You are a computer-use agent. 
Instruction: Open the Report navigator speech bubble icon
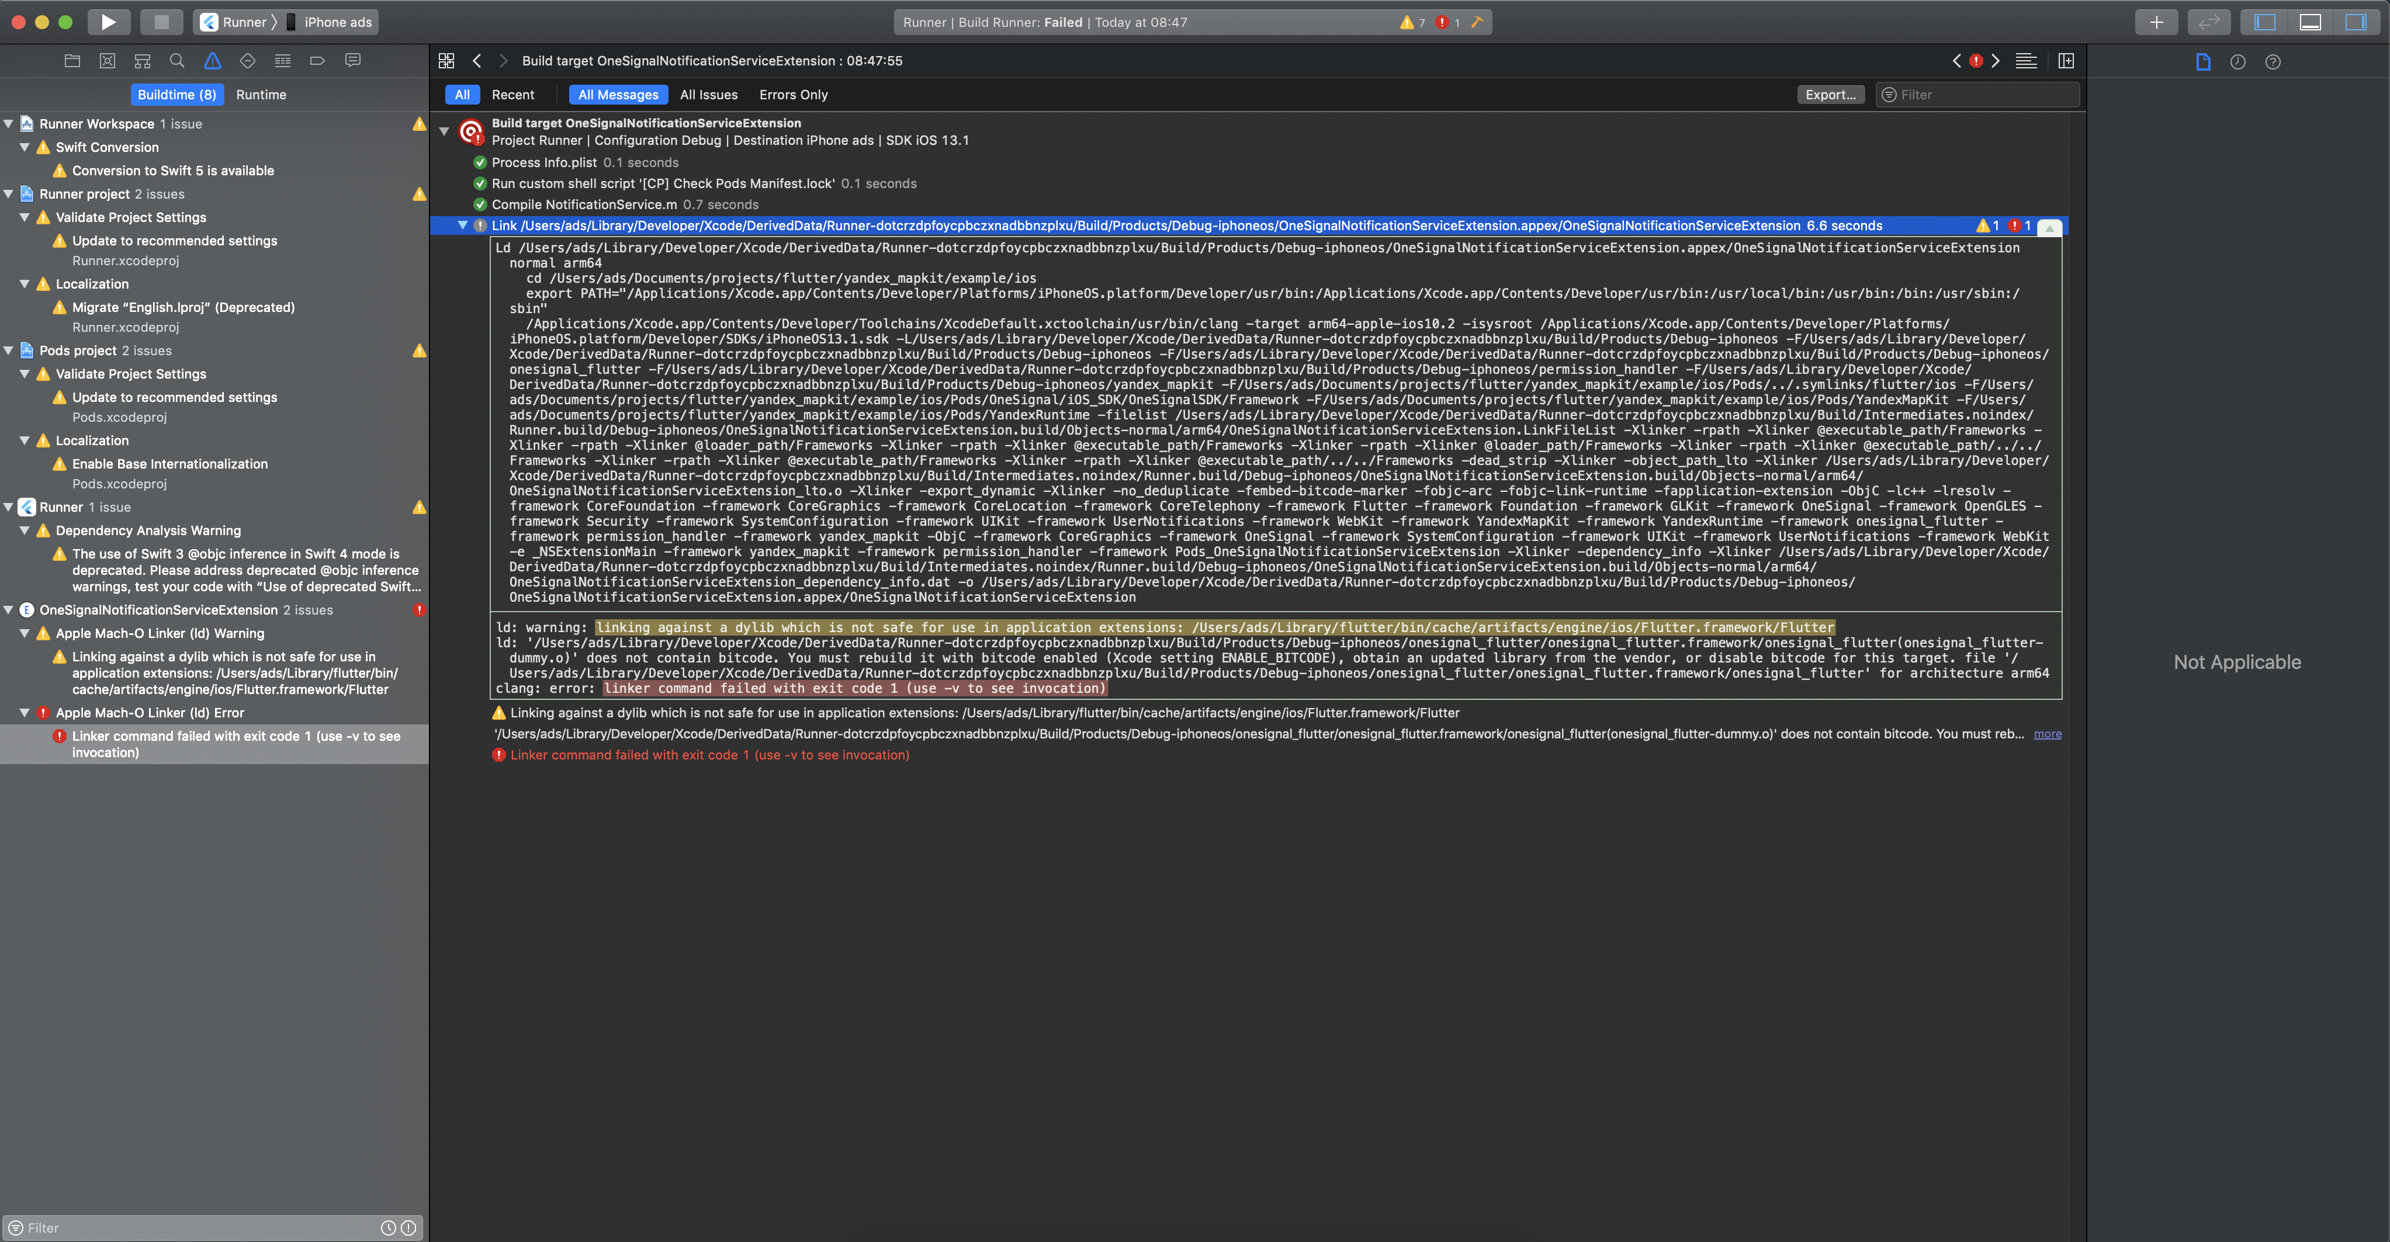pyautogui.click(x=352, y=61)
